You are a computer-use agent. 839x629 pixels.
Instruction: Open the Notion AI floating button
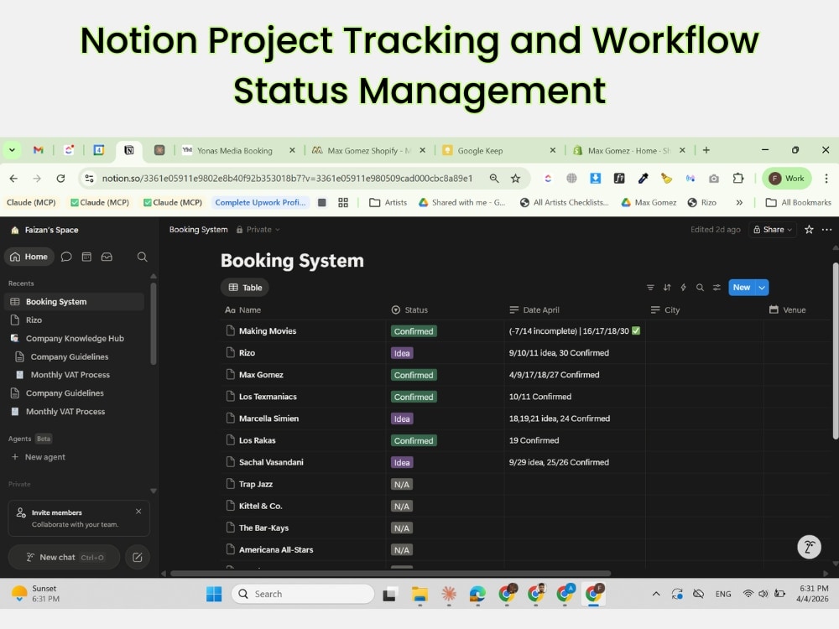point(809,547)
